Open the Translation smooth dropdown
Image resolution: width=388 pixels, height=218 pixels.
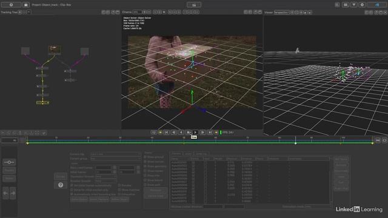tap(106, 176)
